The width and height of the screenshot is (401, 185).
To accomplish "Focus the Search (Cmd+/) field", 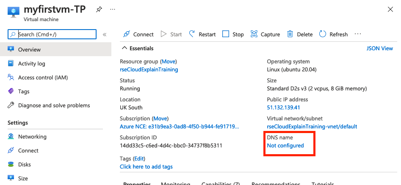I will click(52, 34).
